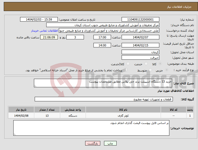Click the کد کالا column header
Screen dimensions: 198x150
pos(174,110)
